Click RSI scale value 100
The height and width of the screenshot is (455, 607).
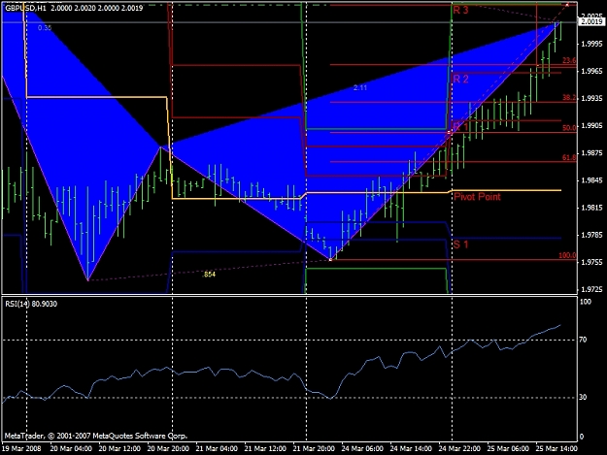coord(586,302)
